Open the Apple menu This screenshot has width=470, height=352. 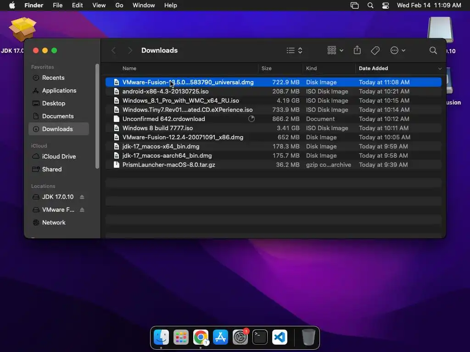point(12,5)
